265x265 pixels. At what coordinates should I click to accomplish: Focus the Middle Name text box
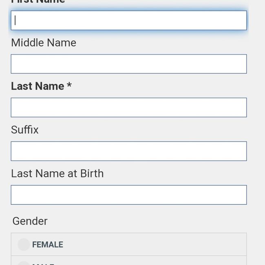128,64
